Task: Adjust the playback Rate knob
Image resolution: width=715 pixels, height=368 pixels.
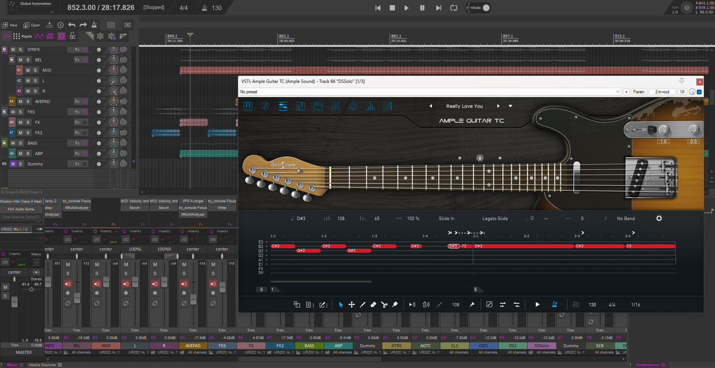Action: click(686, 8)
